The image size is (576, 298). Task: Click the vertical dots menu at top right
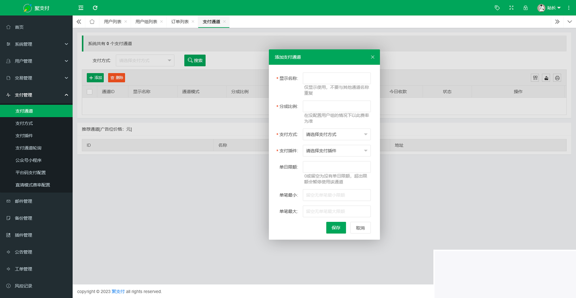[569, 8]
